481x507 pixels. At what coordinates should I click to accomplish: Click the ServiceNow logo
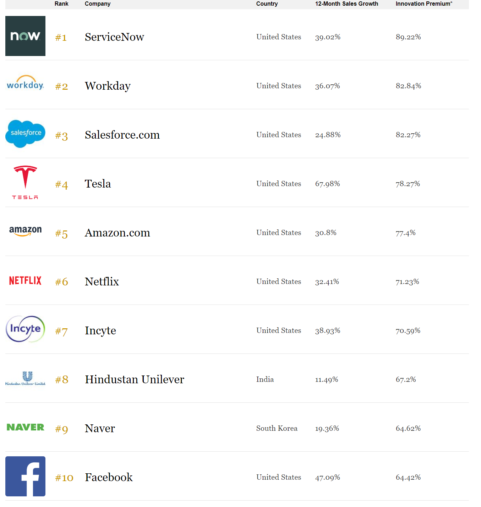tap(25, 36)
